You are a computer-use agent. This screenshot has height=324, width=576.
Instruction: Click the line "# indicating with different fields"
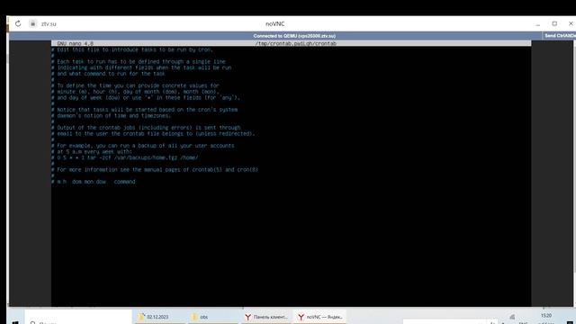tap(141, 67)
